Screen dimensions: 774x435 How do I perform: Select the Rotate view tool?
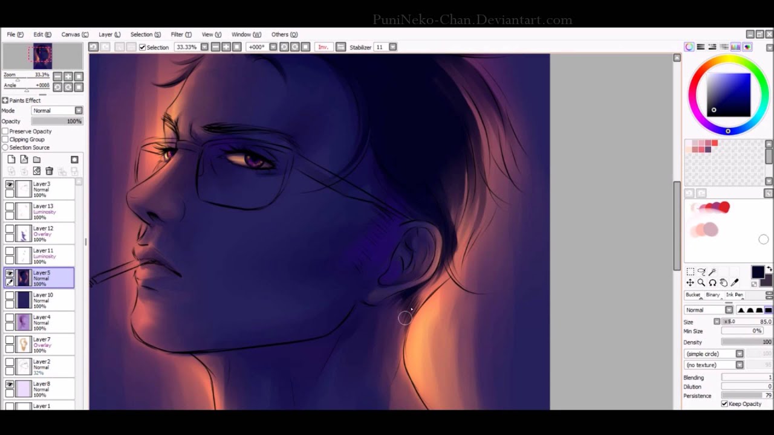tap(712, 283)
